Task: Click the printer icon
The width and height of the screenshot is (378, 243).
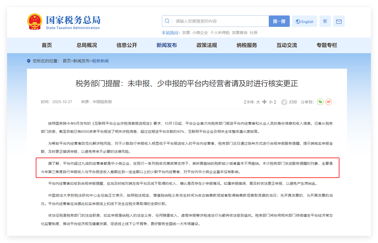Action: point(284,102)
